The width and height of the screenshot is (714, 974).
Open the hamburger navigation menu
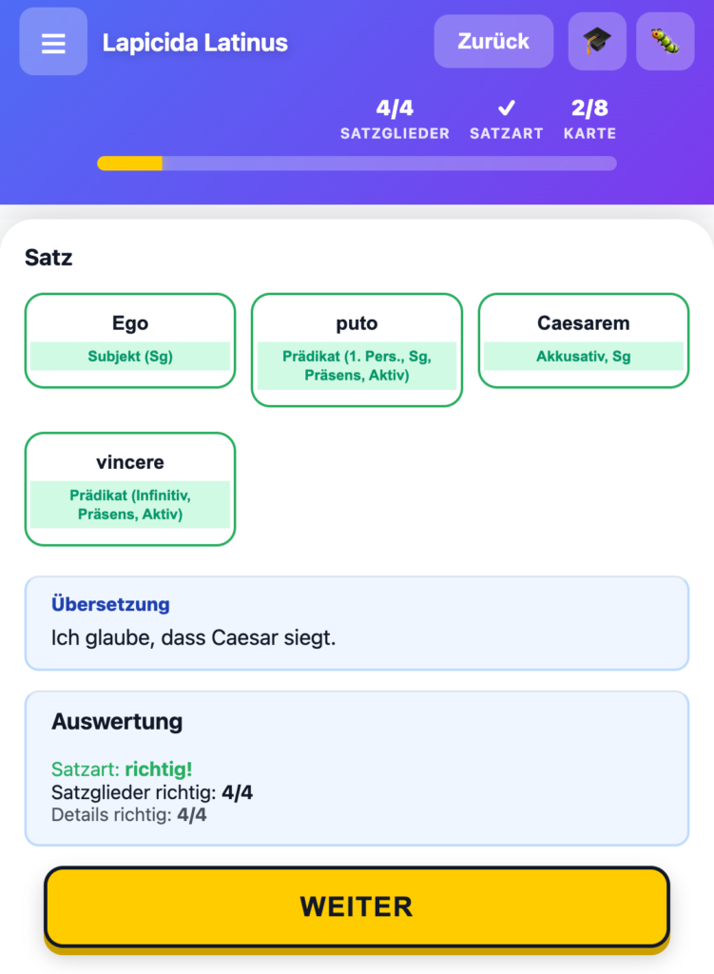(x=52, y=41)
